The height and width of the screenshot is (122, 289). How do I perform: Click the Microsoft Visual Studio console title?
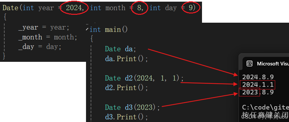(273, 64)
